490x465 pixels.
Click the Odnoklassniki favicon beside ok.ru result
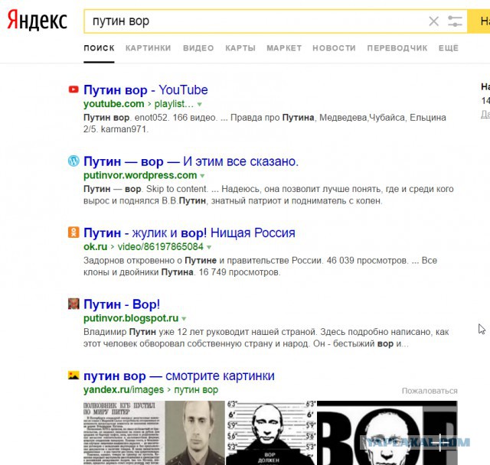(73, 232)
